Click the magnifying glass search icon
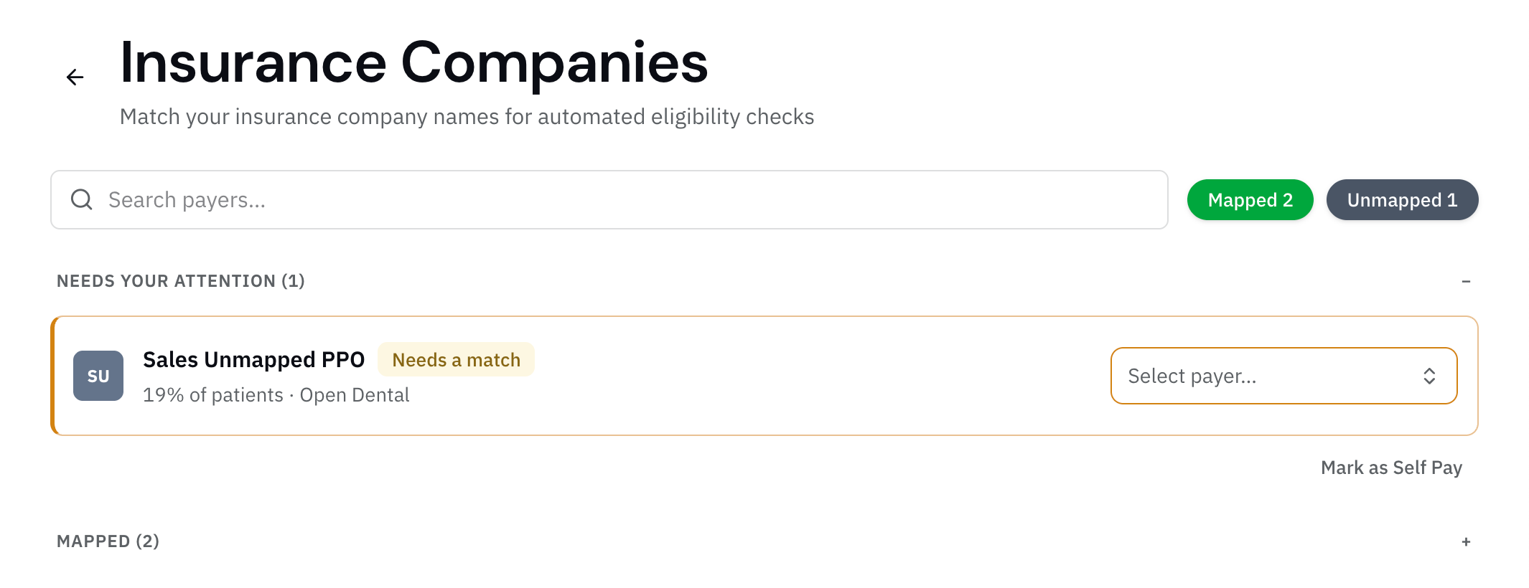Screen dimensions: 1529x588 (x=82, y=199)
